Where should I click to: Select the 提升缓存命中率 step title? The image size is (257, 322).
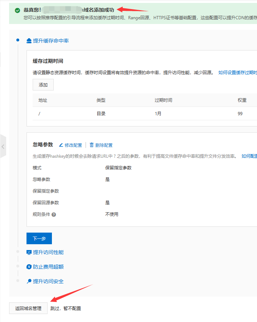(51, 41)
